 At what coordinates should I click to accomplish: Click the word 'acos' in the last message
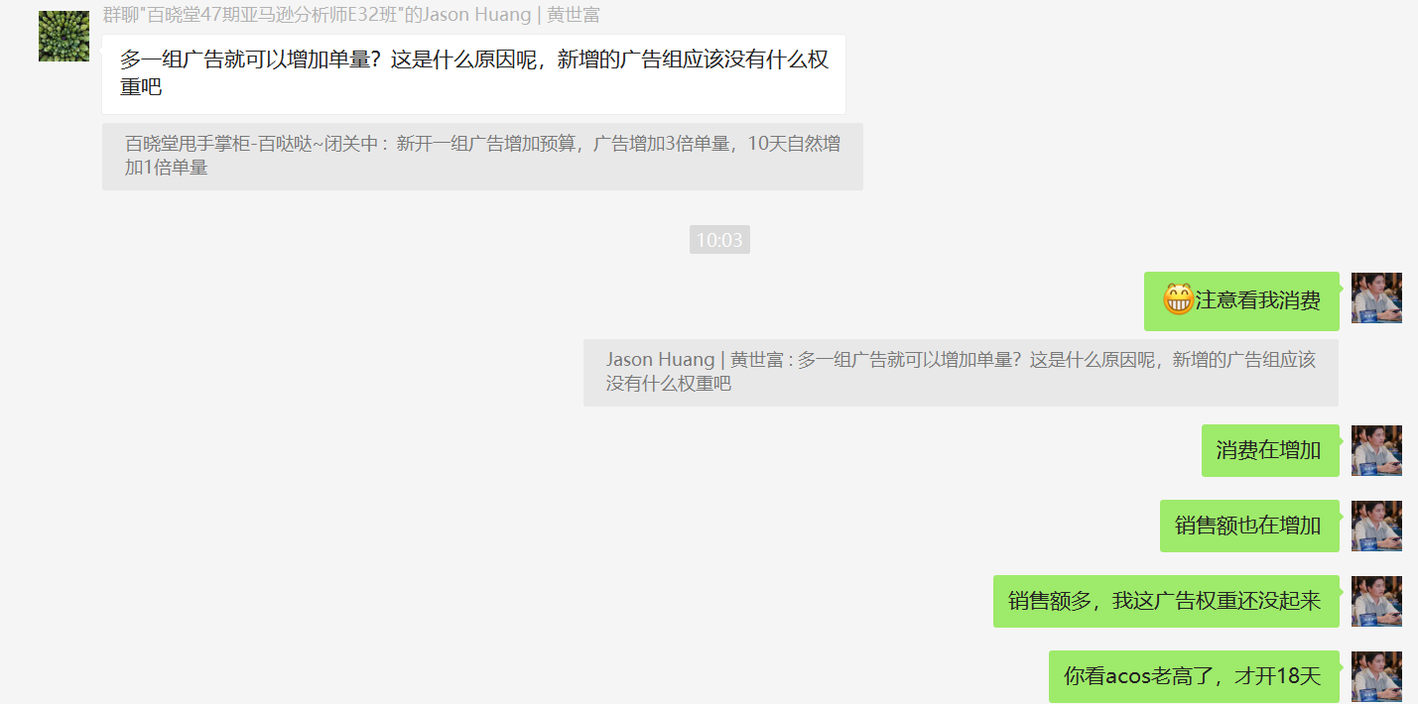coord(1128,677)
